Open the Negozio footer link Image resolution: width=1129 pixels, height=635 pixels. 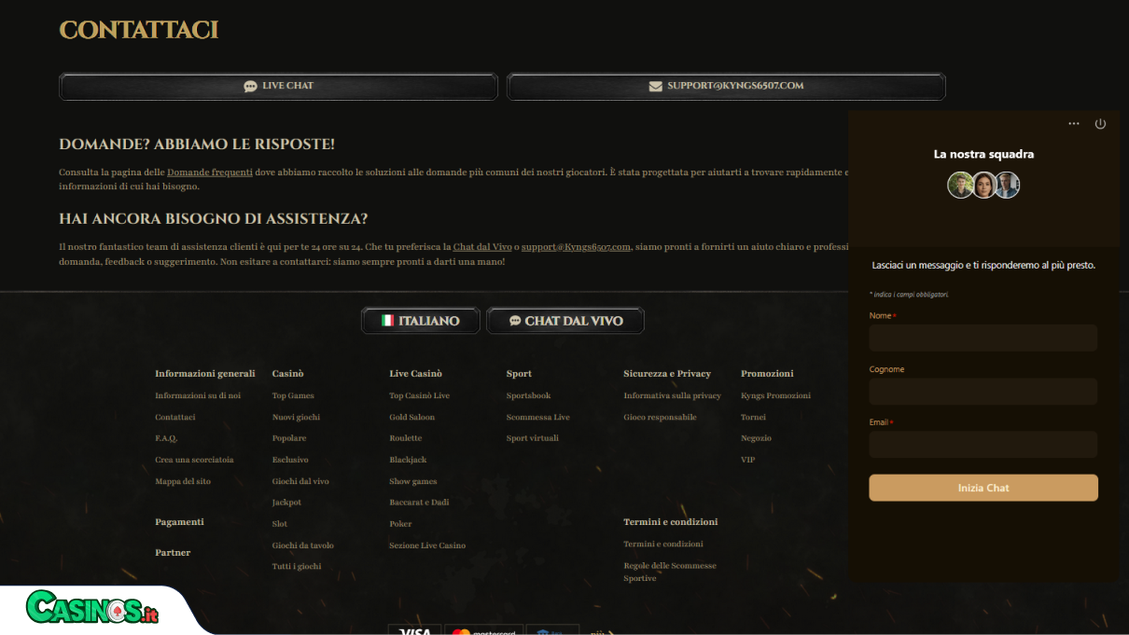pyautogui.click(x=756, y=438)
